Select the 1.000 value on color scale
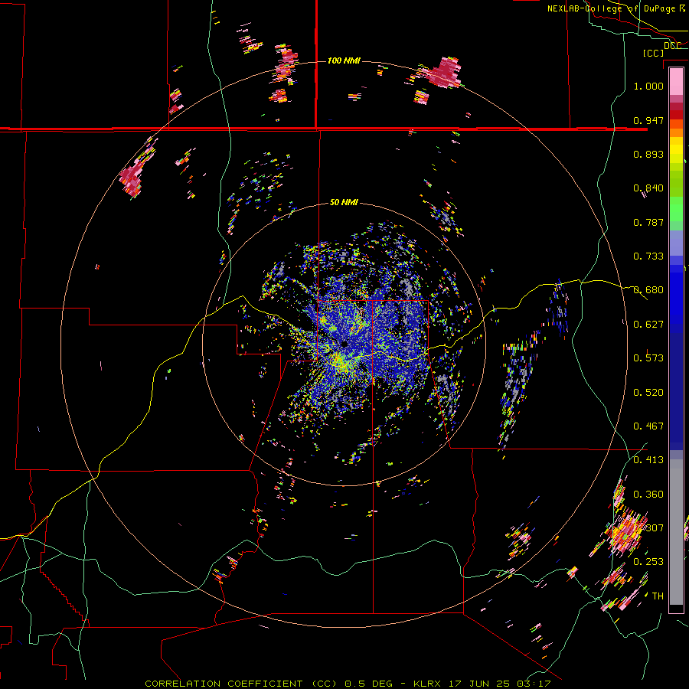 (648, 86)
